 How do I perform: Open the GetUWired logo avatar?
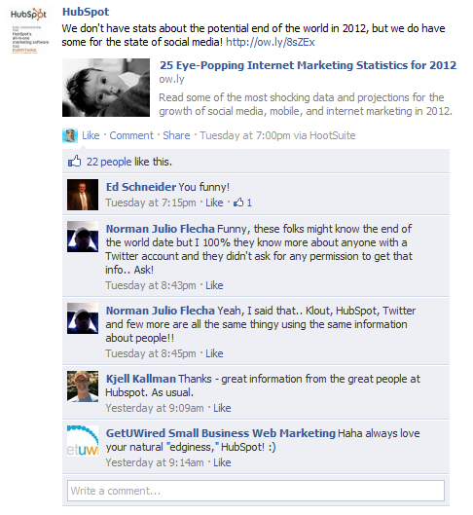83,441
